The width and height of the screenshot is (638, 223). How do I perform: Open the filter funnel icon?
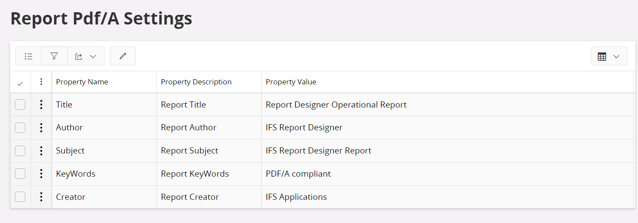[54, 56]
